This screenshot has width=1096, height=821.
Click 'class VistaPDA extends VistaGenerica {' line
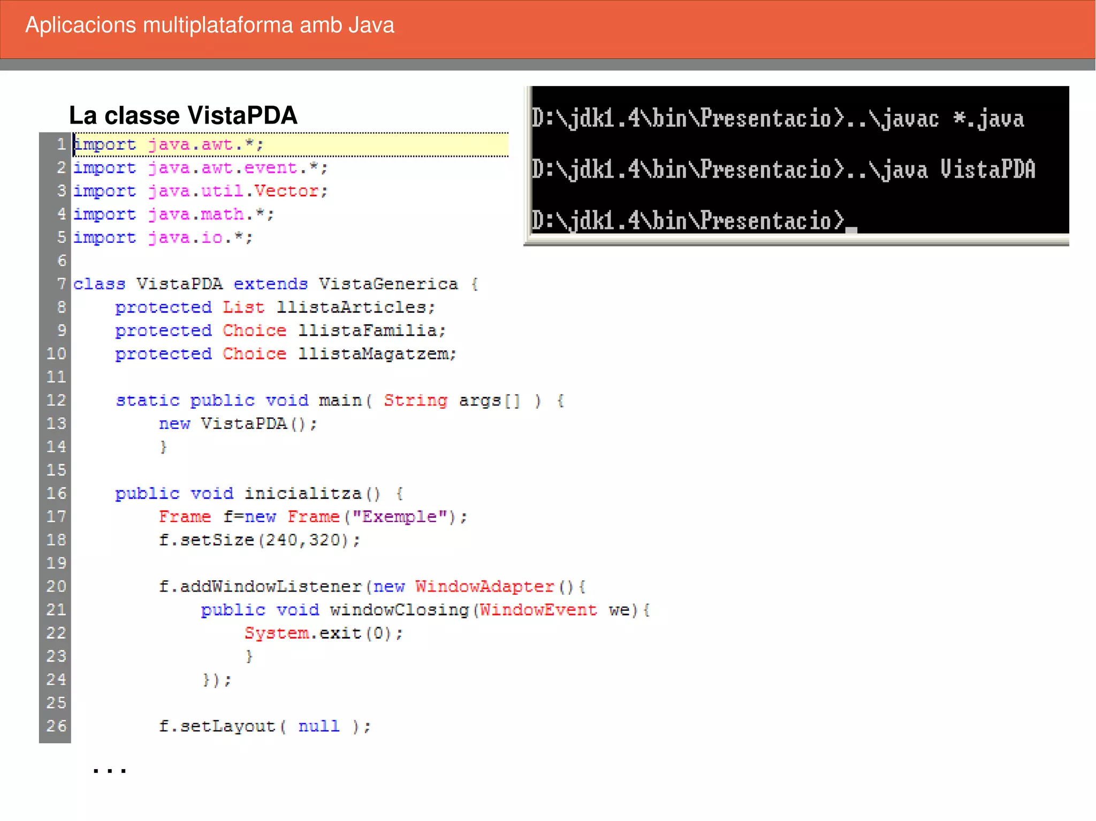[276, 284]
